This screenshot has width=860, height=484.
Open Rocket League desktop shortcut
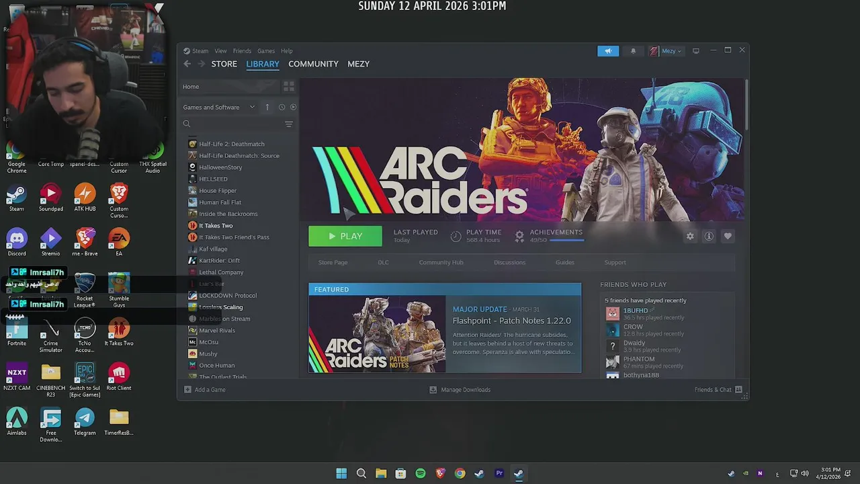tap(85, 290)
